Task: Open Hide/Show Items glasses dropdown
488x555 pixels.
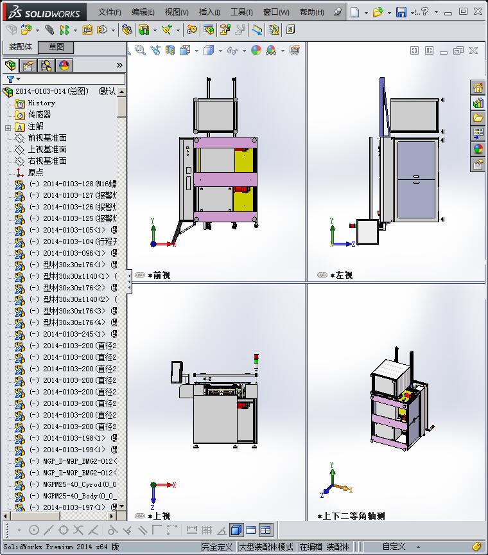Action: tap(244, 51)
